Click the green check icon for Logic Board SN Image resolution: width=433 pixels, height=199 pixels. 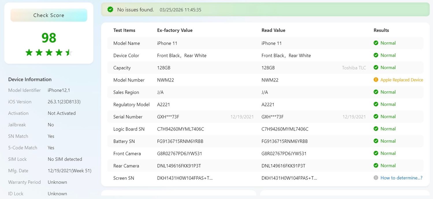[x=376, y=129]
